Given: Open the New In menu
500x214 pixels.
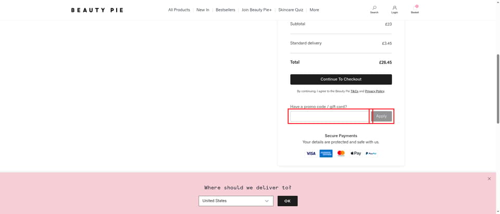Looking at the screenshot, I should click(203, 10).
